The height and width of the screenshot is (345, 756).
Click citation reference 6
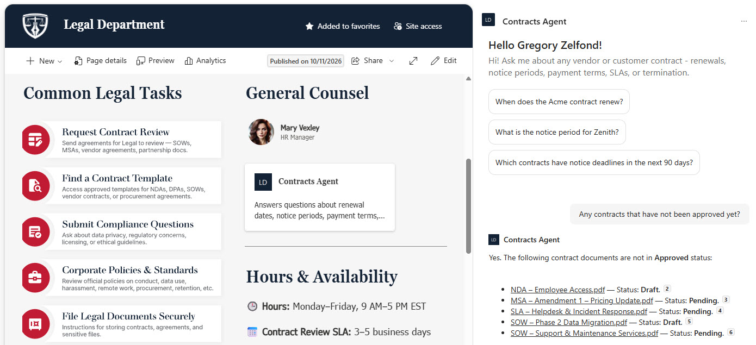pos(731,333)
